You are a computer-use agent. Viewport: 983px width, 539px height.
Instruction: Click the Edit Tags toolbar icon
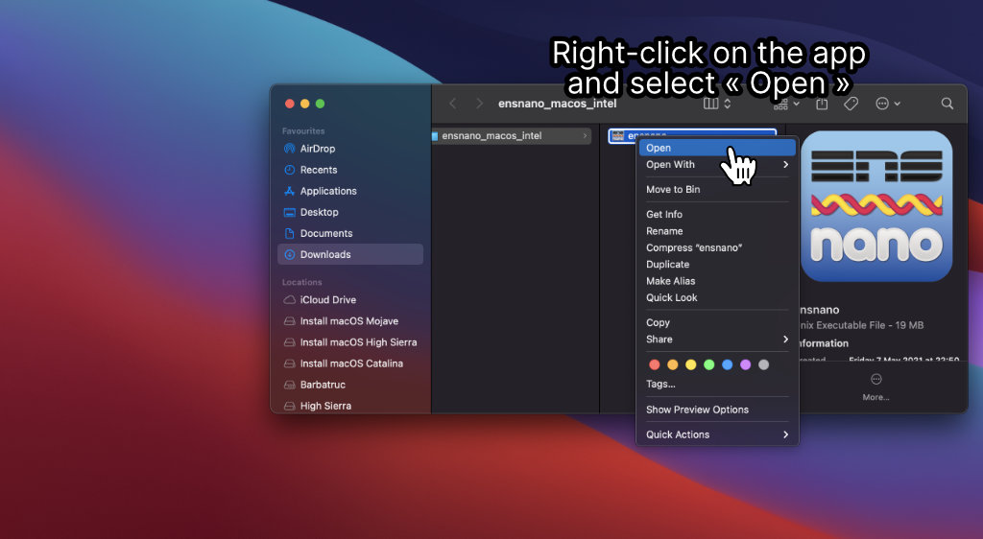click(x=851, y=104)
